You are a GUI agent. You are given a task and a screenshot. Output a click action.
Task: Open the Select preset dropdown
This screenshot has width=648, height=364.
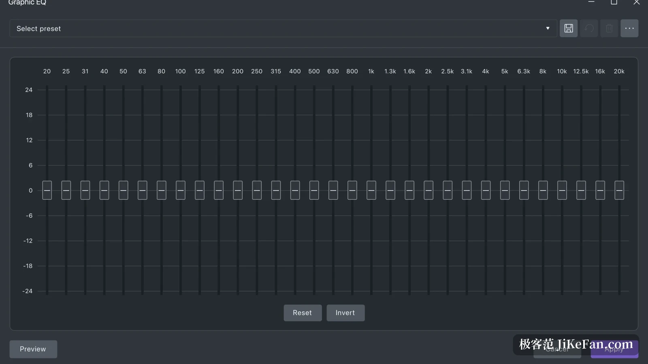coord(283,28)
